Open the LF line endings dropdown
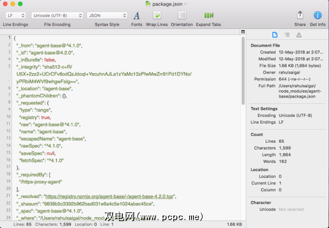The width and height of the screenshot is (329, 228). point(15,16)
